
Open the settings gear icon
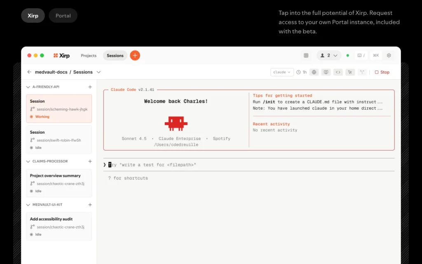389,56
